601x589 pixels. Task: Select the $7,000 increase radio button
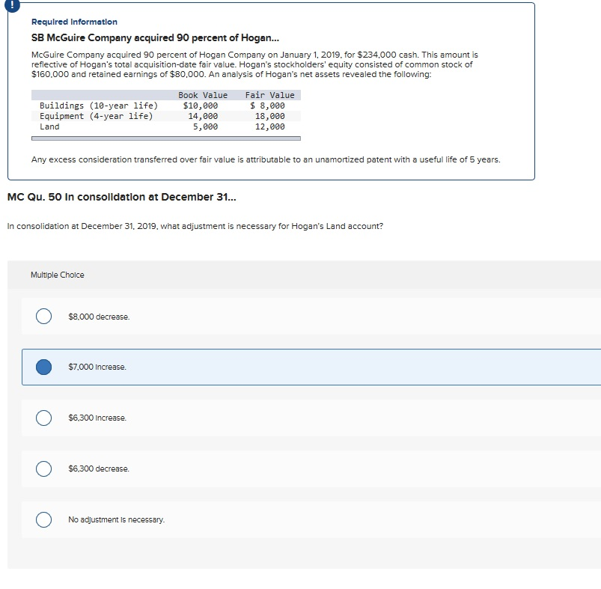click(x=43, y=367)
